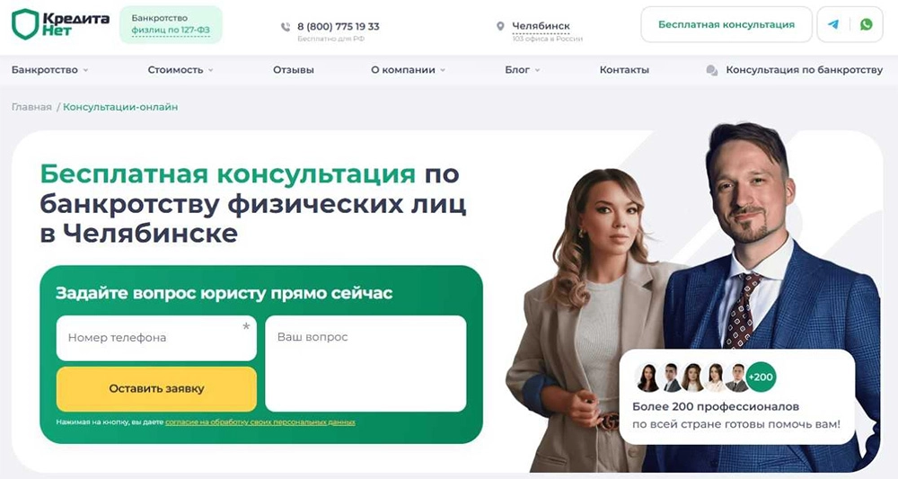The height and width of the screenshot is (479, 898).
Task: Click the location pin icon
Action: tap(500, 26)
